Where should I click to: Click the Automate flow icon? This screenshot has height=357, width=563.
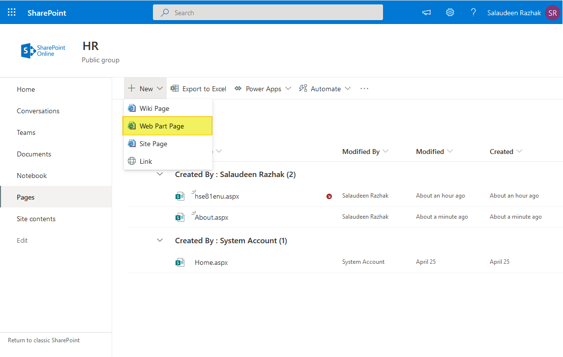(302, 88)
